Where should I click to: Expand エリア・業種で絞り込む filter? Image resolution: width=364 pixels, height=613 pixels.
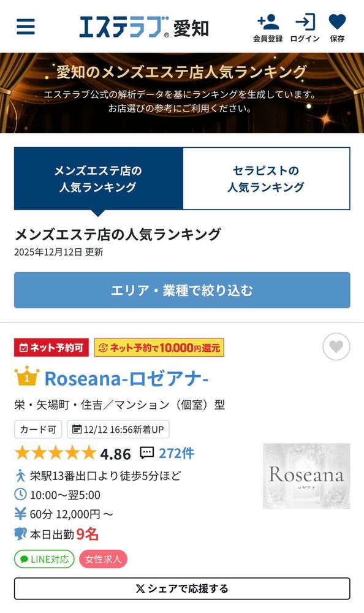pos(182,290)
